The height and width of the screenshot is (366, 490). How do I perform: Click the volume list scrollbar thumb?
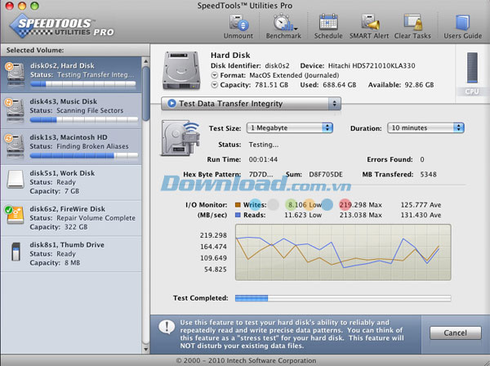coord(145,94)
